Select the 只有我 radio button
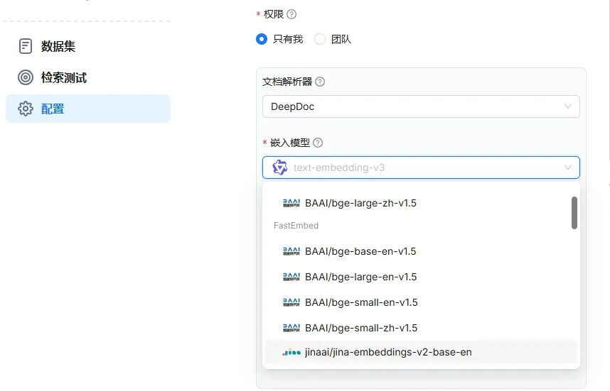This screenshot has height=391, width=610. tap(262, 39)
